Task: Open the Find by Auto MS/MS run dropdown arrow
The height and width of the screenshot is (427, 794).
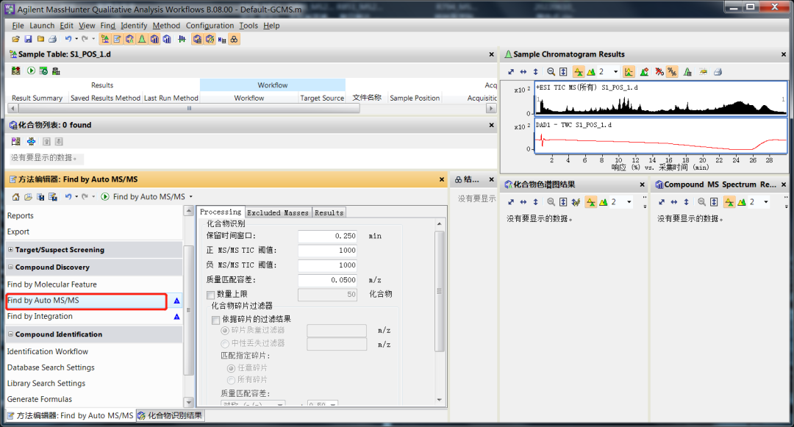Action: pyautogui.click(x=191, y=197)
